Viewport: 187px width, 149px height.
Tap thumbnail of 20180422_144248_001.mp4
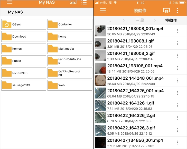click(x=100, y=80)
